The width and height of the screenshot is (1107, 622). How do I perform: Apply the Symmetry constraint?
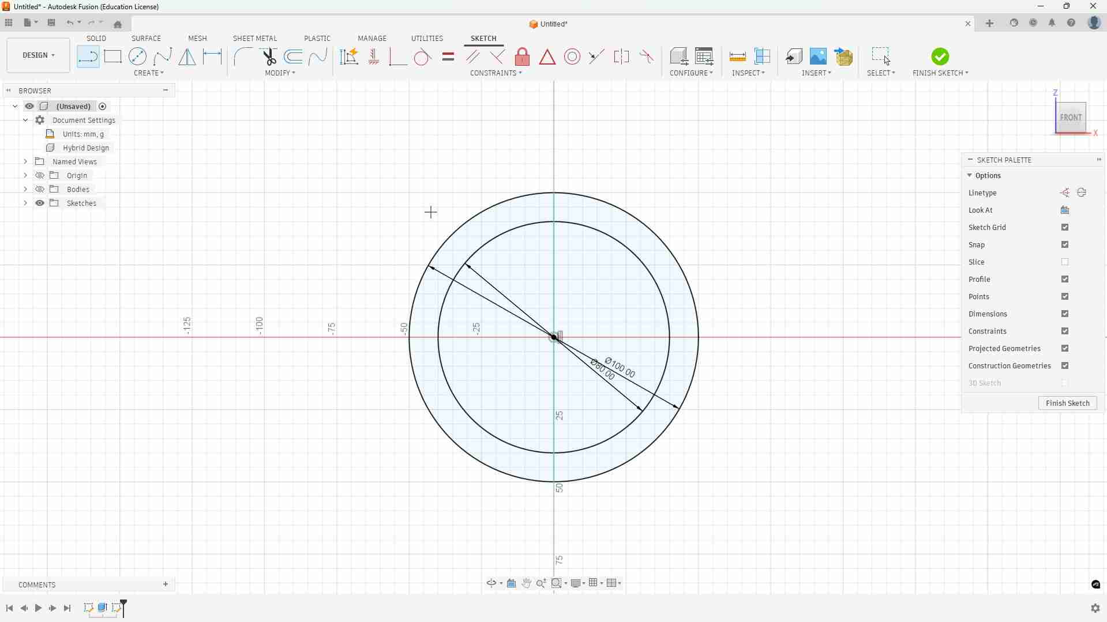tap(621, 56)
